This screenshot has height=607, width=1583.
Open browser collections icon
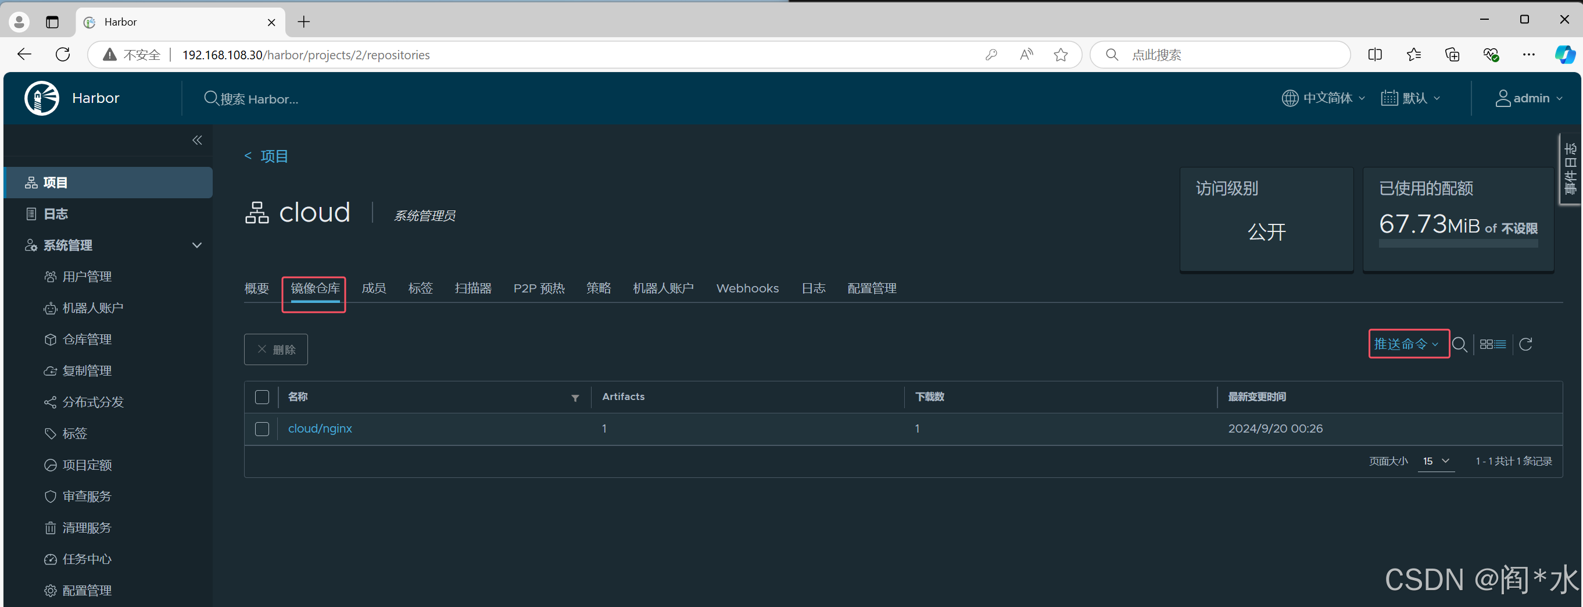tap(1452, 55)
